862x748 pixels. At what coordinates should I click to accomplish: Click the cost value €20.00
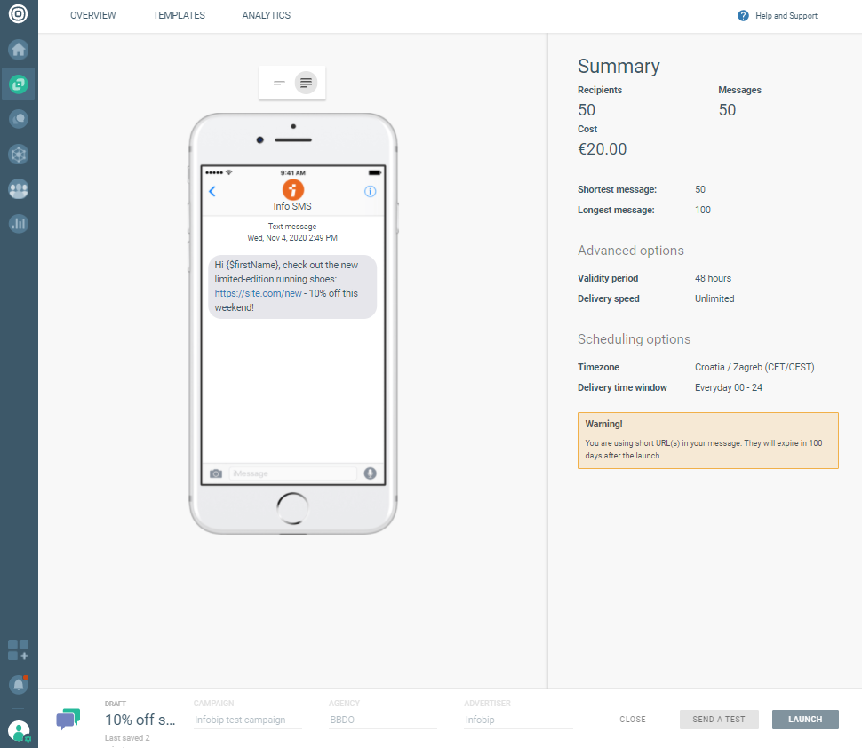tap(602, 149)
